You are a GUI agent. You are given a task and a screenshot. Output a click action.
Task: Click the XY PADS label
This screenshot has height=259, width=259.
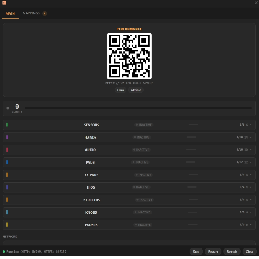[91, 175]
